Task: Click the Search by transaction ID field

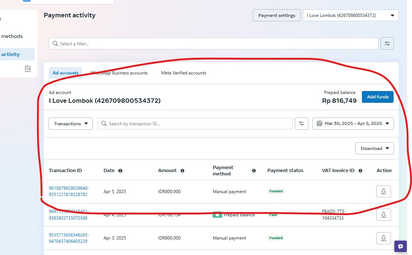Action: [x=195, y=124]
